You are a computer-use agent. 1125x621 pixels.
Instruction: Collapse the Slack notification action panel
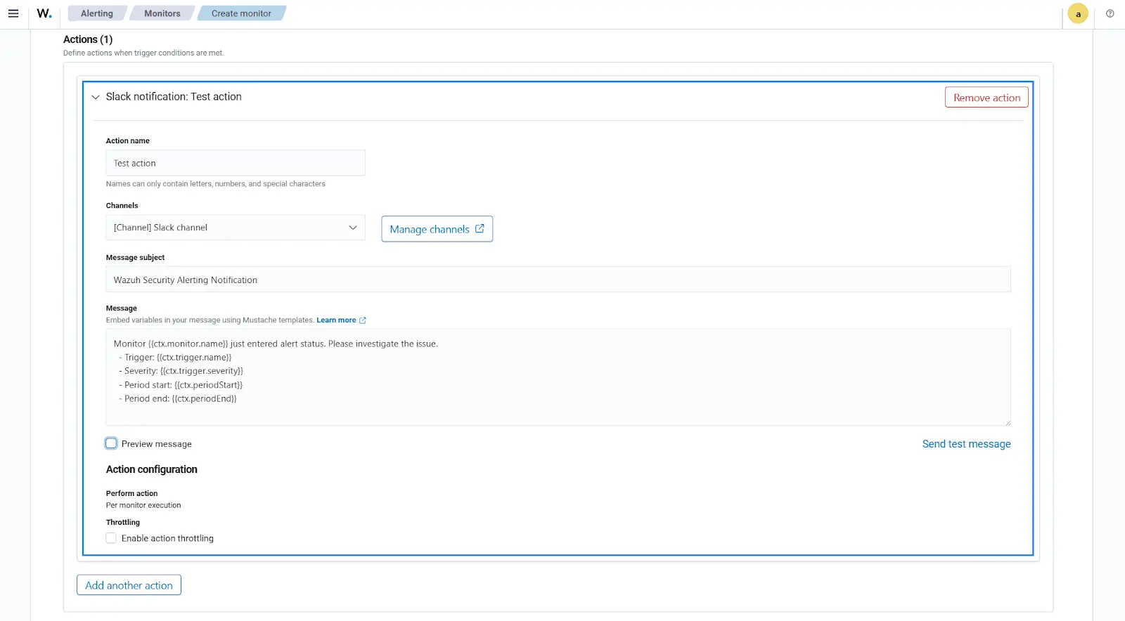click(x=96, y=97)
